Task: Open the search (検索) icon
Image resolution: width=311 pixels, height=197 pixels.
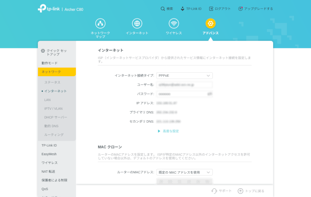Action: pyautogui.click(x=163, y=9)
